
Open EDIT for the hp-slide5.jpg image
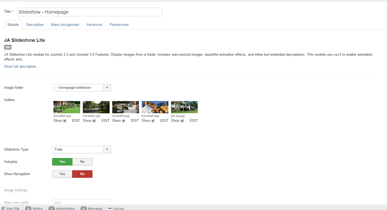164,121
